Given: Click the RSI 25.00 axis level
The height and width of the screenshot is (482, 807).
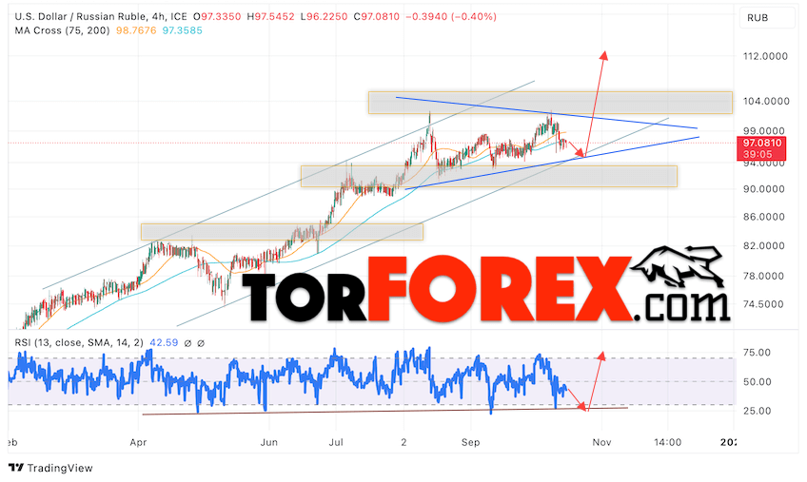Looking at the screenshot, I should point(758,411).
